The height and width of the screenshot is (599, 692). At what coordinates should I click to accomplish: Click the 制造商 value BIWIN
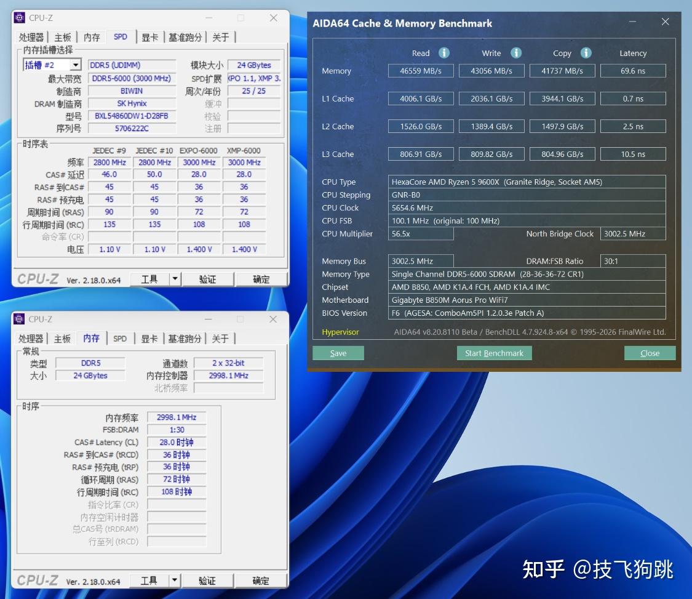[132, 90]
